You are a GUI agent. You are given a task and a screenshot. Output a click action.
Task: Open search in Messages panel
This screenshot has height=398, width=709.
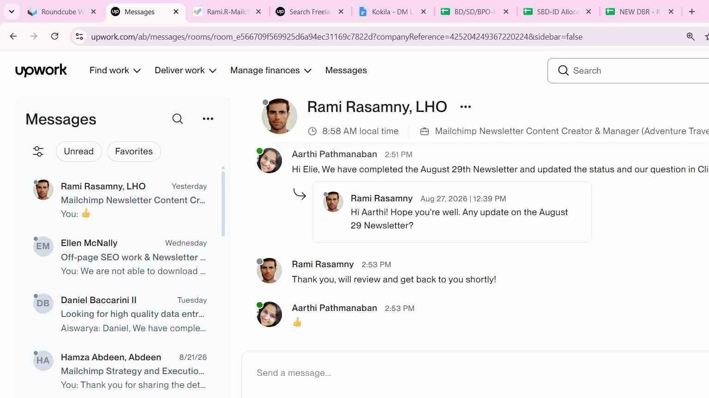pos(178,119)
